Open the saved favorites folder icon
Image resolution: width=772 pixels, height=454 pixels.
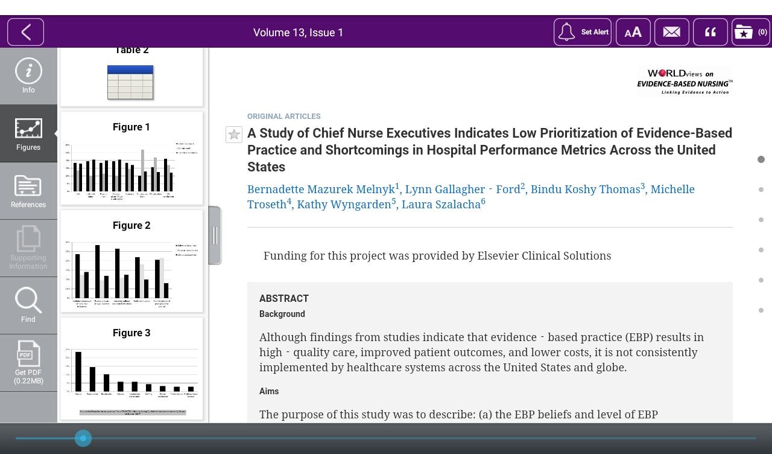tap(750, 32)
